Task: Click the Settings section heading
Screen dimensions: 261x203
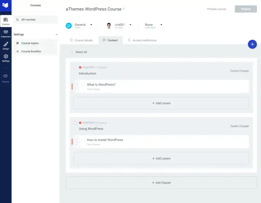Action: pyautogui.click(x=19, y=34)
